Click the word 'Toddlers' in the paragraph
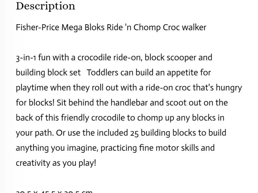 pyautogui.click(x=102, y=72)
